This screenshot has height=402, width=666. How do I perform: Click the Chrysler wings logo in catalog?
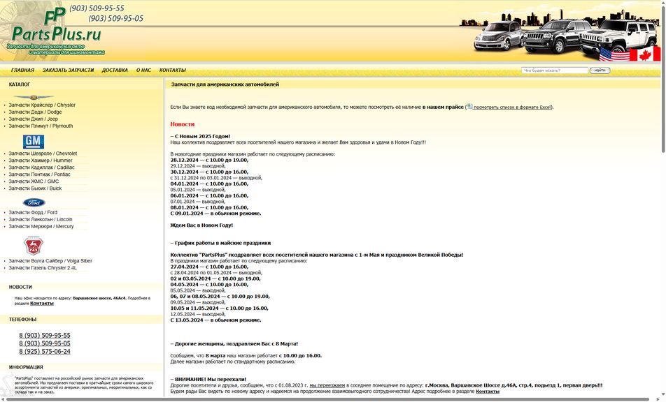tap(34, 98)
